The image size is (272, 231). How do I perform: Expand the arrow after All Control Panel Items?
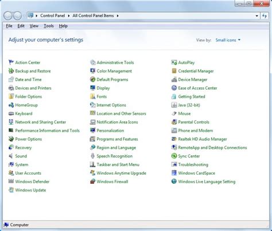click(118, 16)
